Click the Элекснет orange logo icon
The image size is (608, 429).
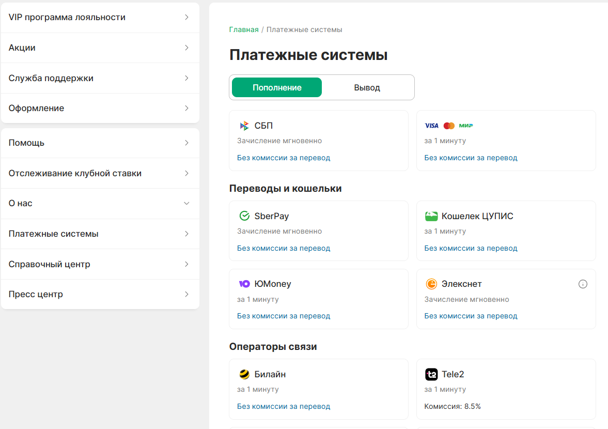click(431, 284)
